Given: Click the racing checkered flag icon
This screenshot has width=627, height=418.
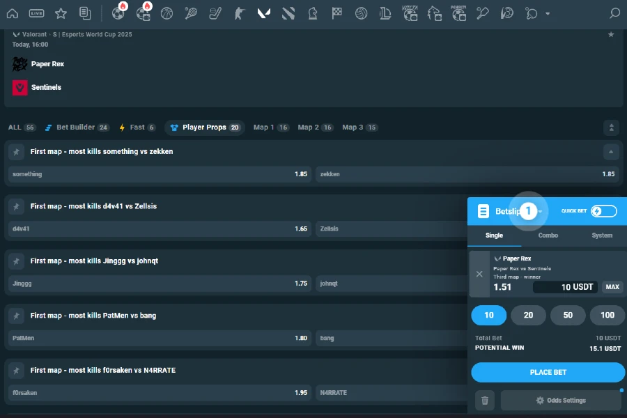Looking at the screenshot, I should coord(337,13).
